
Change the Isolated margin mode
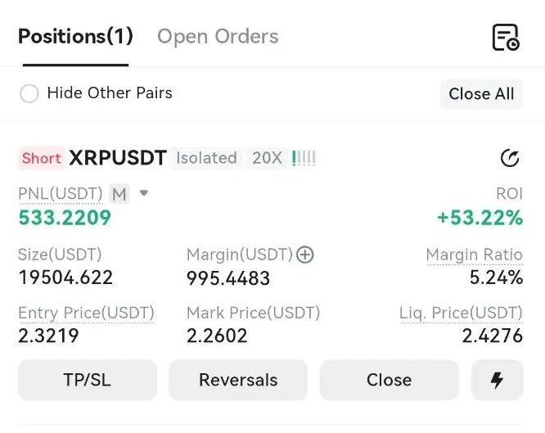point(206,158)
